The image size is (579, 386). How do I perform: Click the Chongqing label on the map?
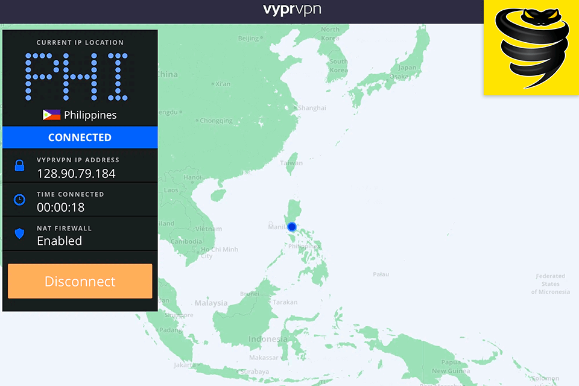tap(216, 121)
